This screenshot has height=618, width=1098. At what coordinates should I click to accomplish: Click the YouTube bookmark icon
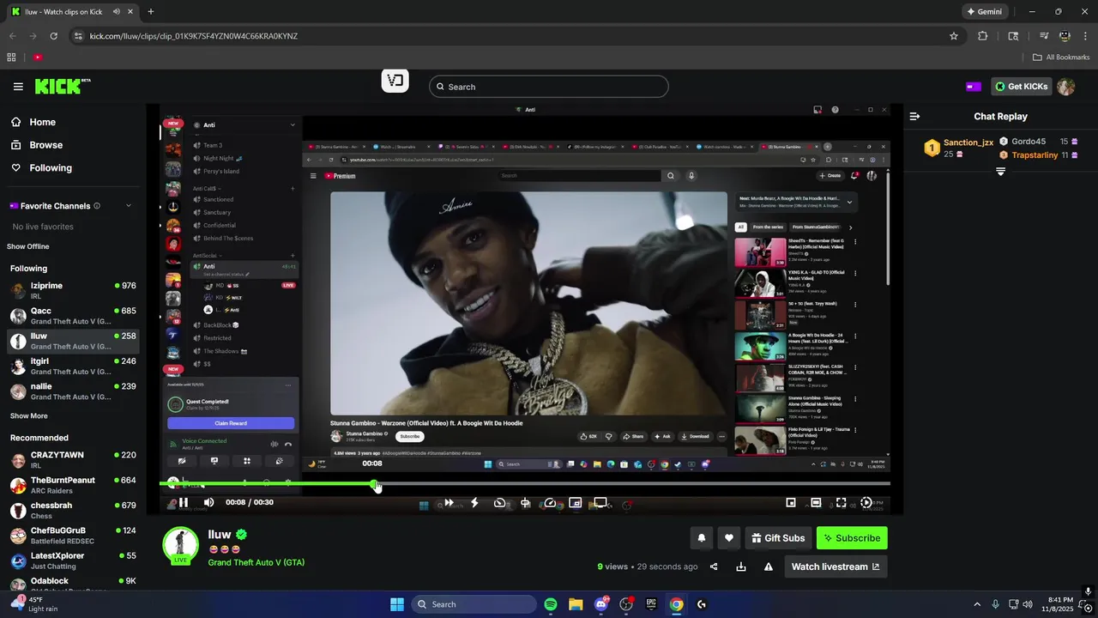[x=38, y=58]
